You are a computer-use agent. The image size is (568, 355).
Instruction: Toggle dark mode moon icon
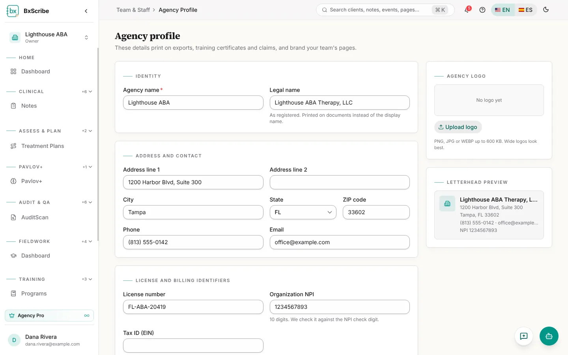pyautogui.click(x=546, y=10)
